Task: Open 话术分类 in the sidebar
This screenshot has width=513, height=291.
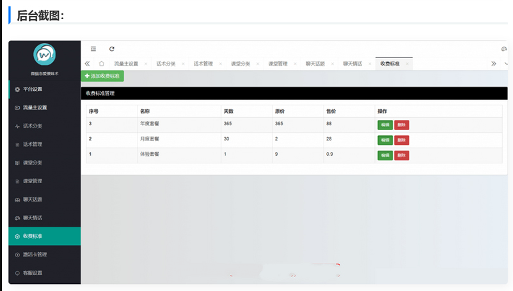Action: (x=45, y=126)
